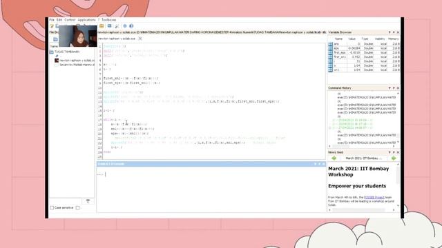
Task: Open the Control menu
Action: (x=70, y=20)
